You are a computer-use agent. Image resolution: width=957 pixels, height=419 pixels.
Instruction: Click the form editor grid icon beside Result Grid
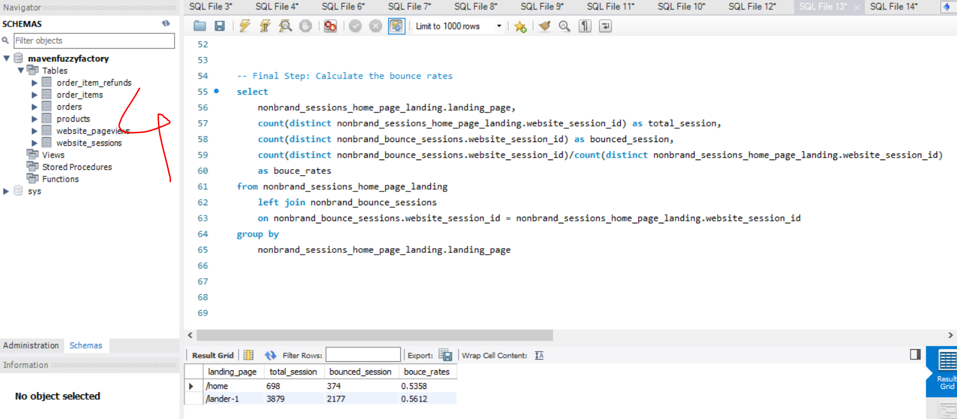point(248,355)
